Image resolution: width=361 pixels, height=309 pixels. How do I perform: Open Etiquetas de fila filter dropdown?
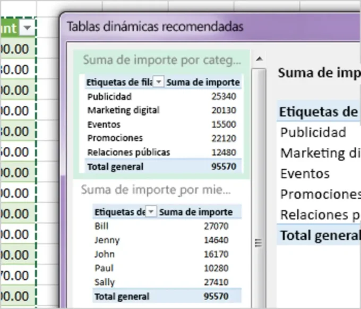(x=159, y=82)
